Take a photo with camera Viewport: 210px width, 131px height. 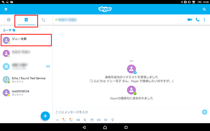(99, 120)
